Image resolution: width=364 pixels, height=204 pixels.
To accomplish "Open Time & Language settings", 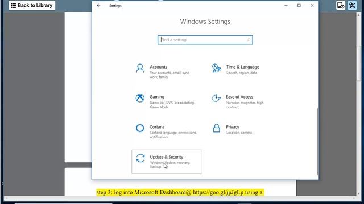I will 243,72.
